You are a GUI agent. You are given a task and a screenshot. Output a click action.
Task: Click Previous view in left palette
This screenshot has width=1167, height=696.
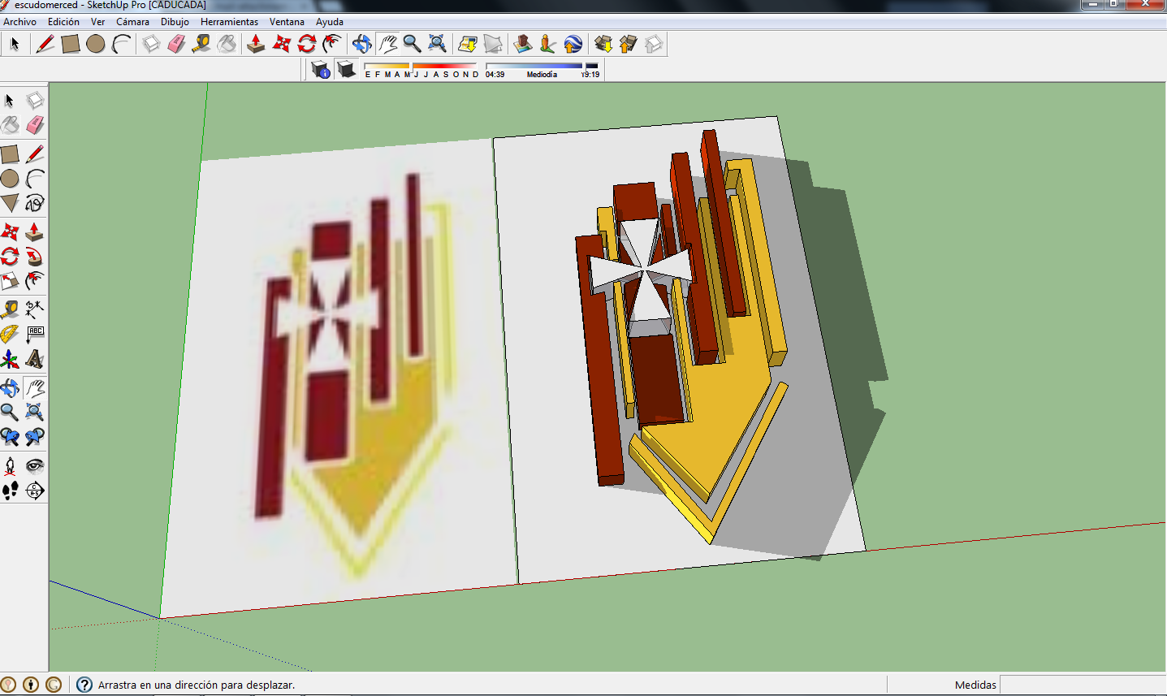10,437
